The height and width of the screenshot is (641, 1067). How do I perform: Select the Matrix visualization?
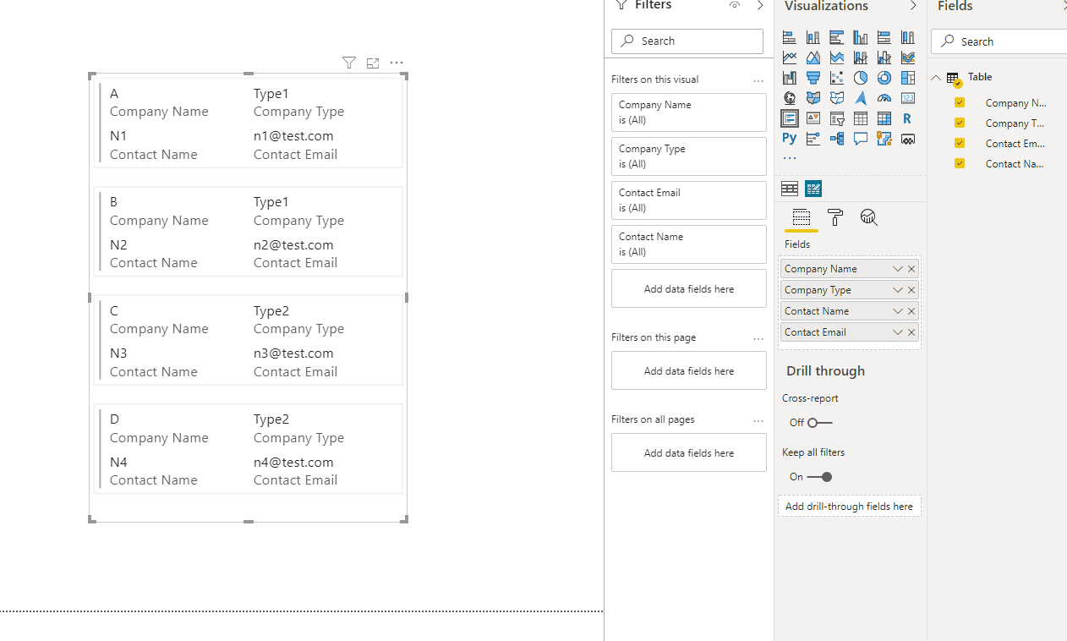[x=884, y=118]
